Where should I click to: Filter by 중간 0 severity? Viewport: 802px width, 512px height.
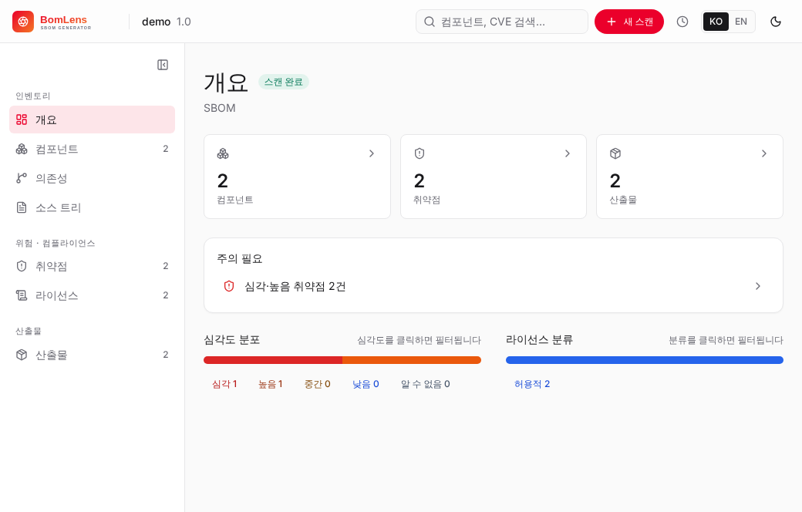coord(317,384)
